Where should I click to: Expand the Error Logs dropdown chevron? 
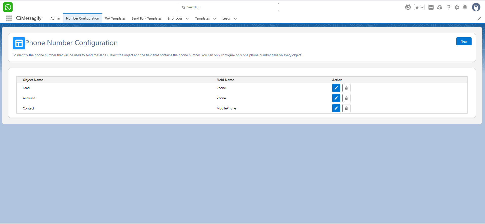(187, 18)
